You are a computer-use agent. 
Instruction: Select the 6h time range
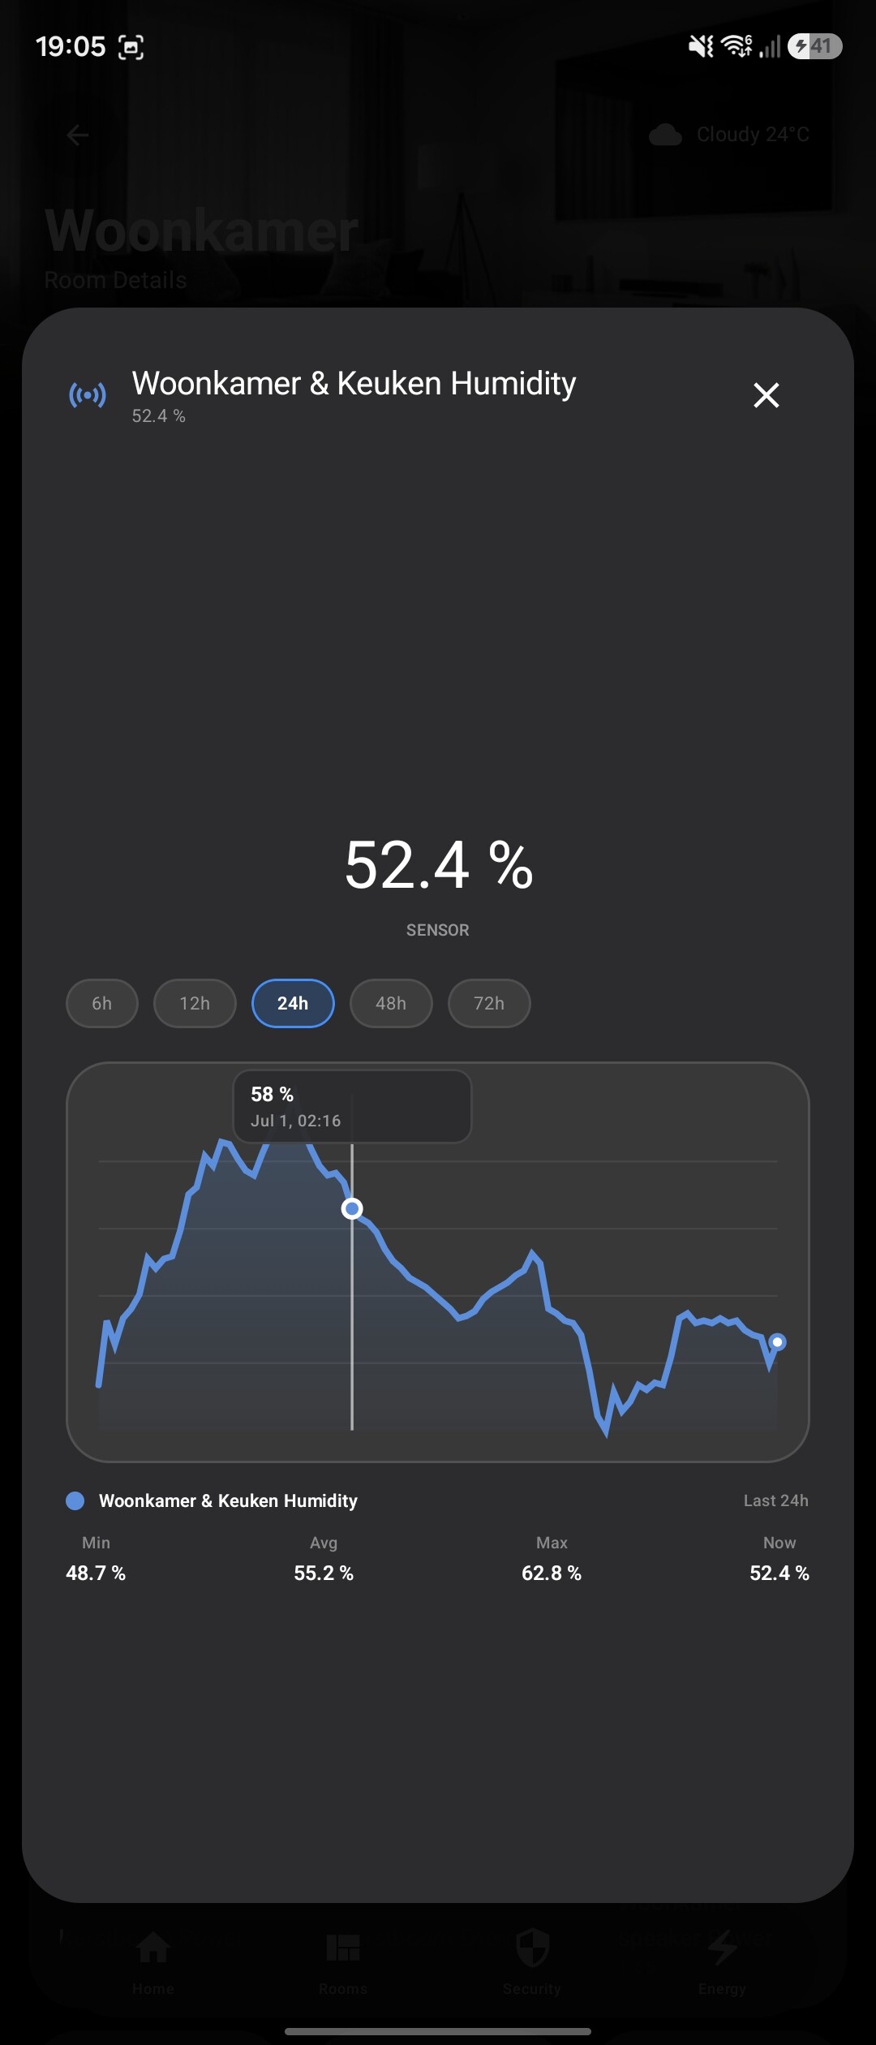tap(102, 1004)
